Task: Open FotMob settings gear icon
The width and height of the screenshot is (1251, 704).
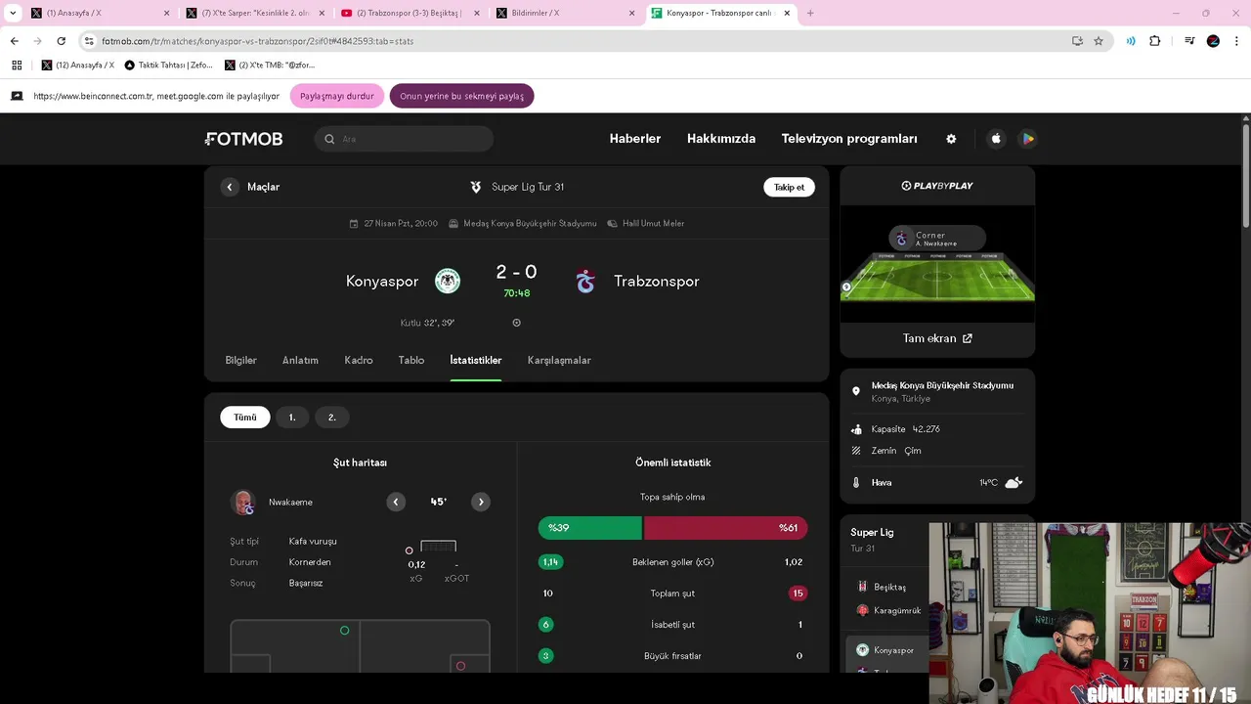Action: [x=951, y=139]
